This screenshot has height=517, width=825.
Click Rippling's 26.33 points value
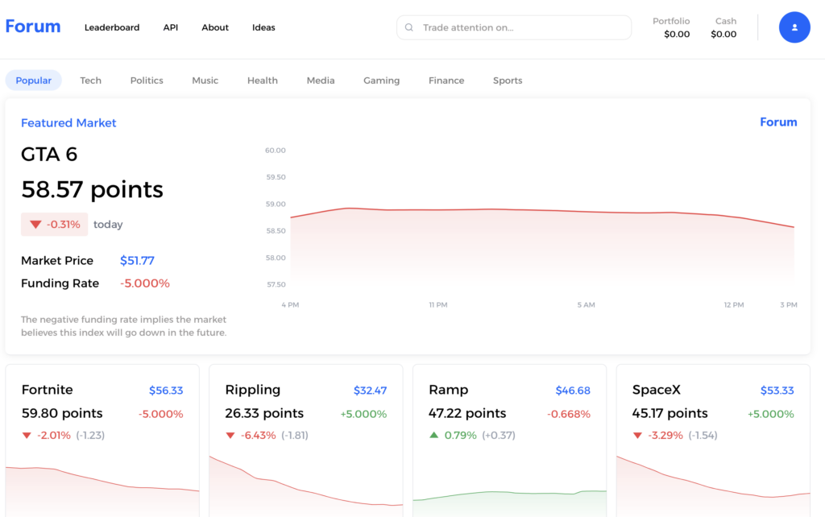click(x=264, y=413)
